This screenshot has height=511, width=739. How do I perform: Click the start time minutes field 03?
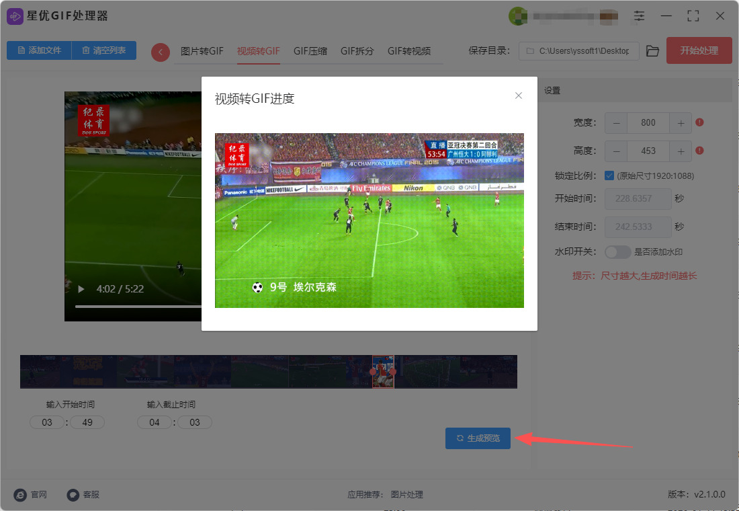coord(46,422)
